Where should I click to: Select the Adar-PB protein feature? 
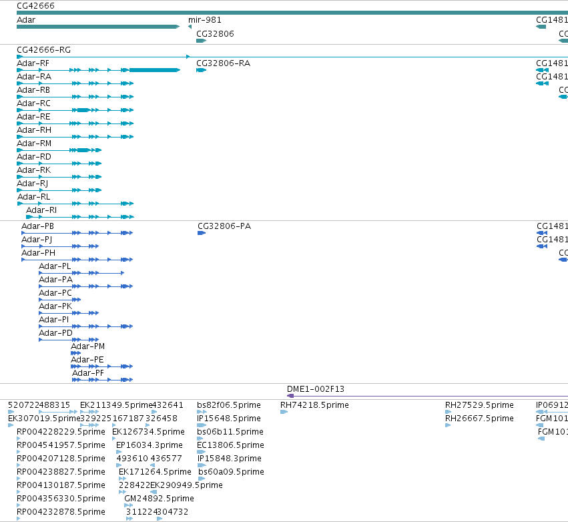tap(77, 233)
